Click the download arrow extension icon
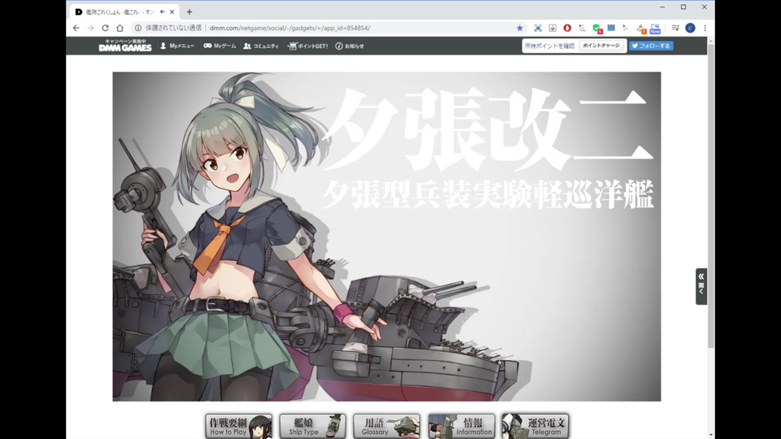The image size is (781, 439). click(552, 28)
